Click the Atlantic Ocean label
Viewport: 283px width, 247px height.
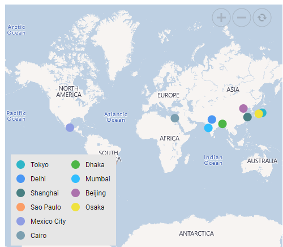(x=116, y=117)
